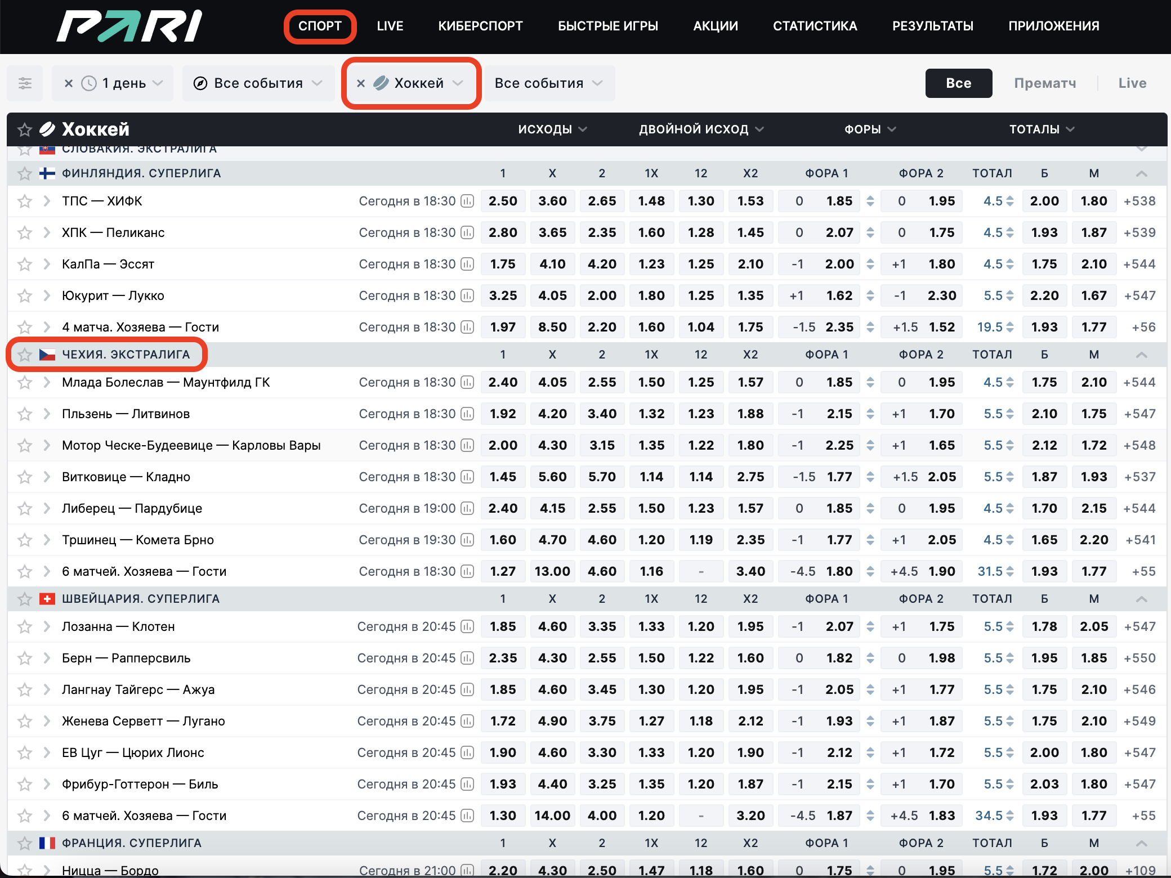
Task: Clear the 1 день time filter
Action: tap(69, 83)
